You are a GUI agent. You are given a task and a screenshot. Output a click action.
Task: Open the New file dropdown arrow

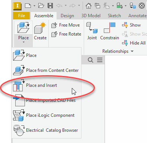[34, 6]
